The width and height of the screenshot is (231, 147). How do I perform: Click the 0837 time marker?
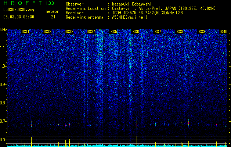click(x=157, y=32)
